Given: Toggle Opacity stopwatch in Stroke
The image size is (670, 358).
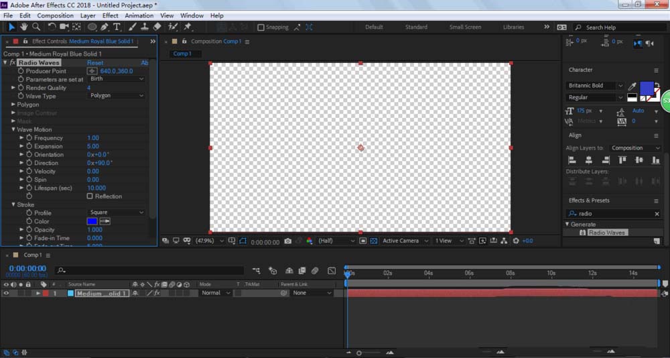Looking at the screenshot, I should [x=29, y=230].
